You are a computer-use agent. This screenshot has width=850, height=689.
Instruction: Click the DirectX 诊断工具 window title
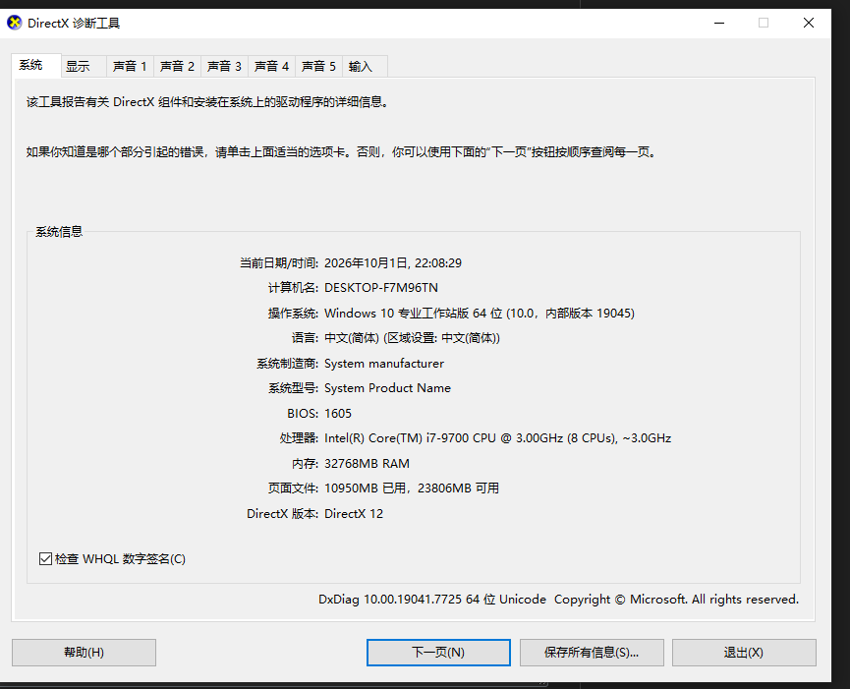coord(74,24)
